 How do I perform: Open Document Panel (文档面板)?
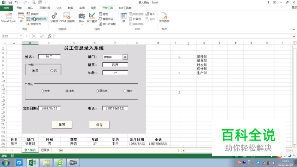click(x=164, y=18)
